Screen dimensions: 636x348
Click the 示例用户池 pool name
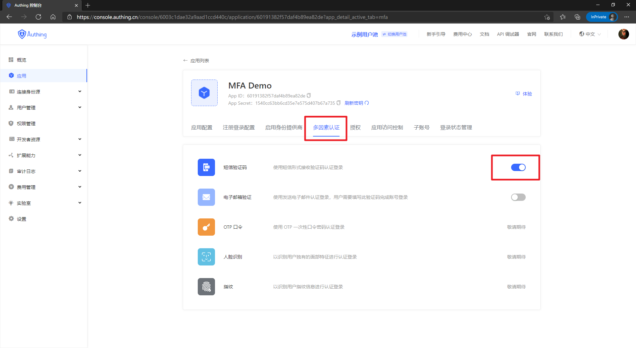(x=364, y=34)
